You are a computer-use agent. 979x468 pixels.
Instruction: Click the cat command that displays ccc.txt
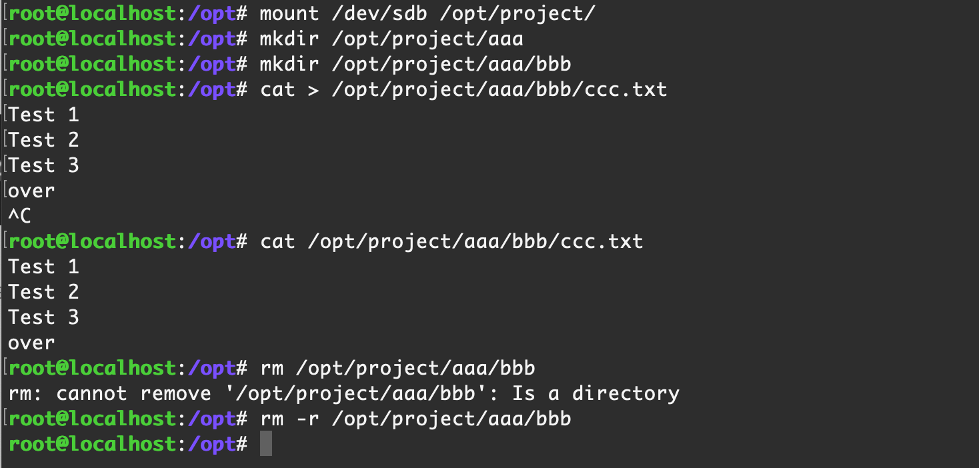(x=451, y=241)
